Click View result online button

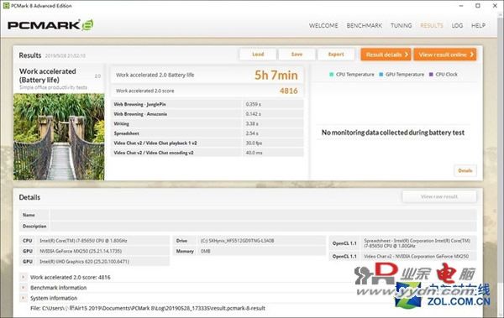pos(445,55)
